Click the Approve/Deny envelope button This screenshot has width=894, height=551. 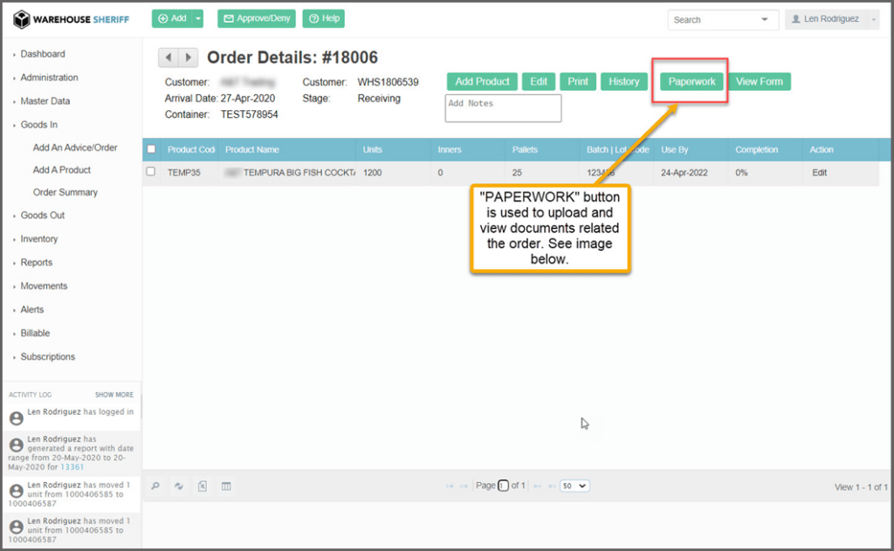coord(256,18)
